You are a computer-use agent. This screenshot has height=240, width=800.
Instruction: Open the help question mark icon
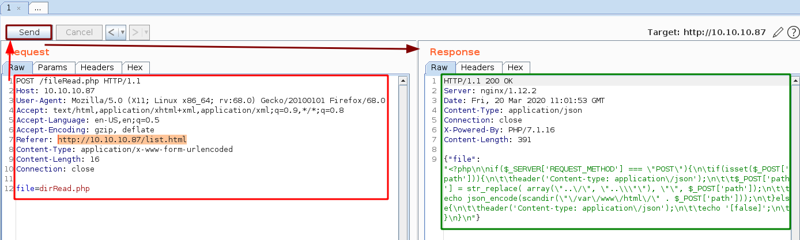point(792,32)
